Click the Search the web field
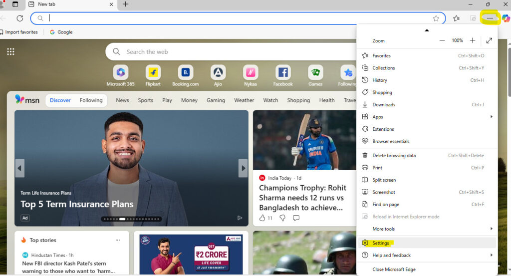 point(230,52)
